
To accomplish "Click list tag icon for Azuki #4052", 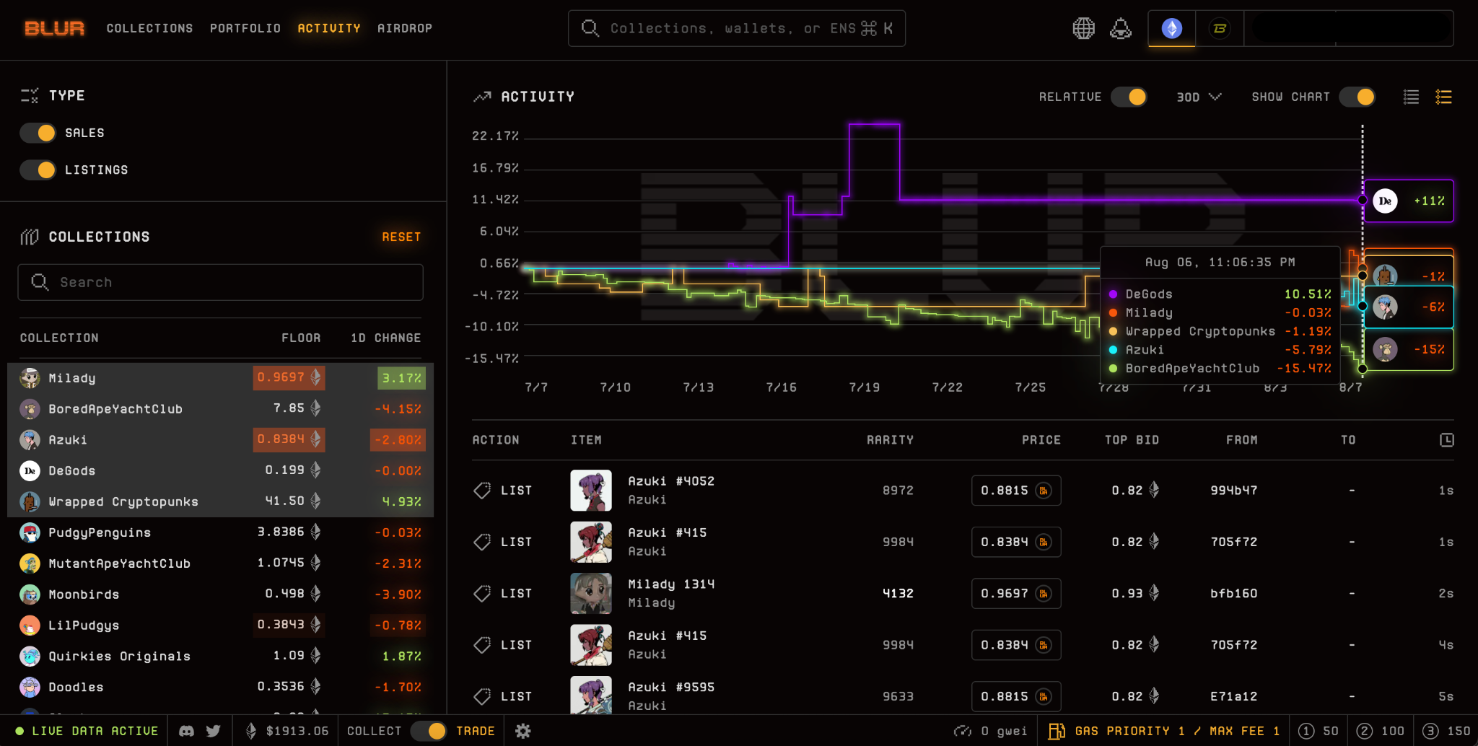I will [482, 491].
